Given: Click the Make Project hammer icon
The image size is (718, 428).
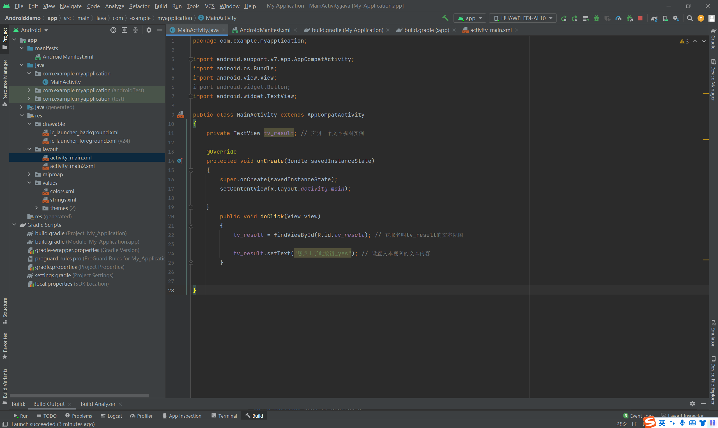Looking at the screenshot, I should click(x=445, y=18).
